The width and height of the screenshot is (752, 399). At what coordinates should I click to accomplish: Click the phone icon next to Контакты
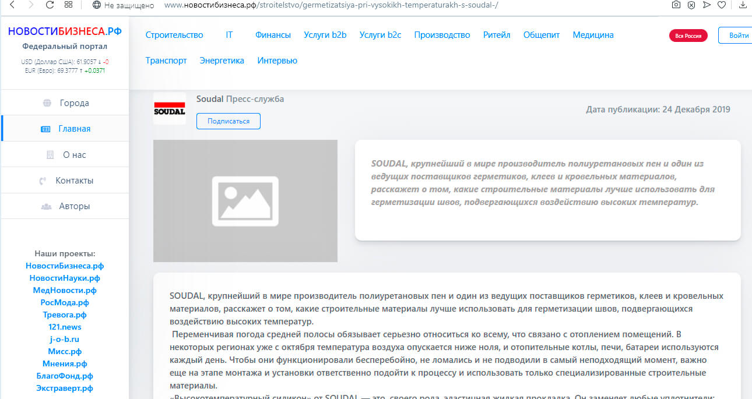coord(43,181)
